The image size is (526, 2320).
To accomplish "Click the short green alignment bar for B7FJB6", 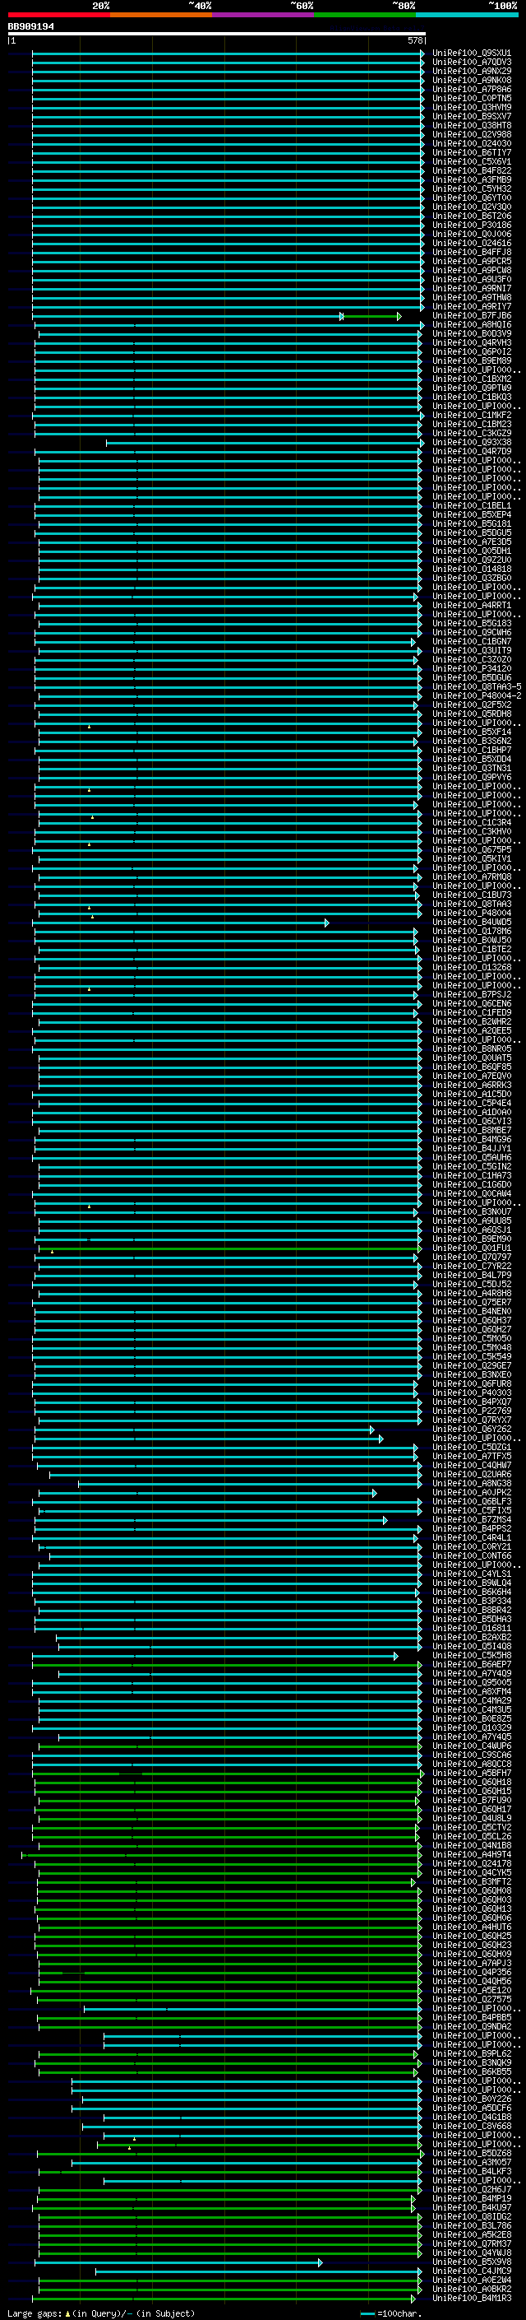I will pos(371,316).
